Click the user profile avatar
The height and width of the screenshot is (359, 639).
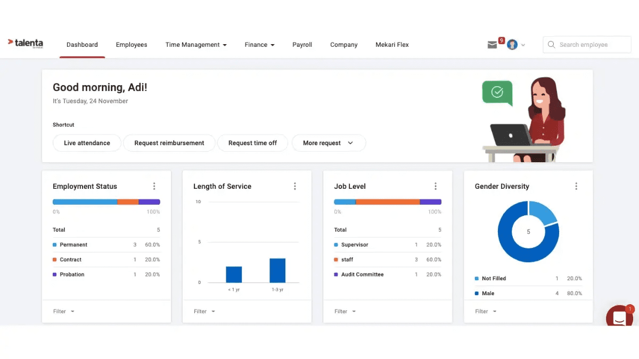[x=512, y=45]
